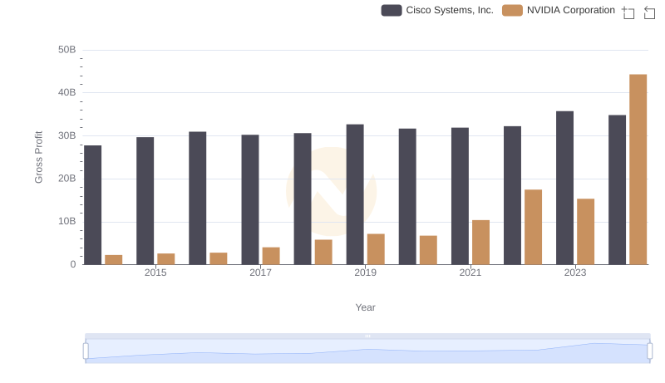Screen dimensions: 665x383
Task: Click the Cisco bar for 2017
Action: (x=250, y=199)
